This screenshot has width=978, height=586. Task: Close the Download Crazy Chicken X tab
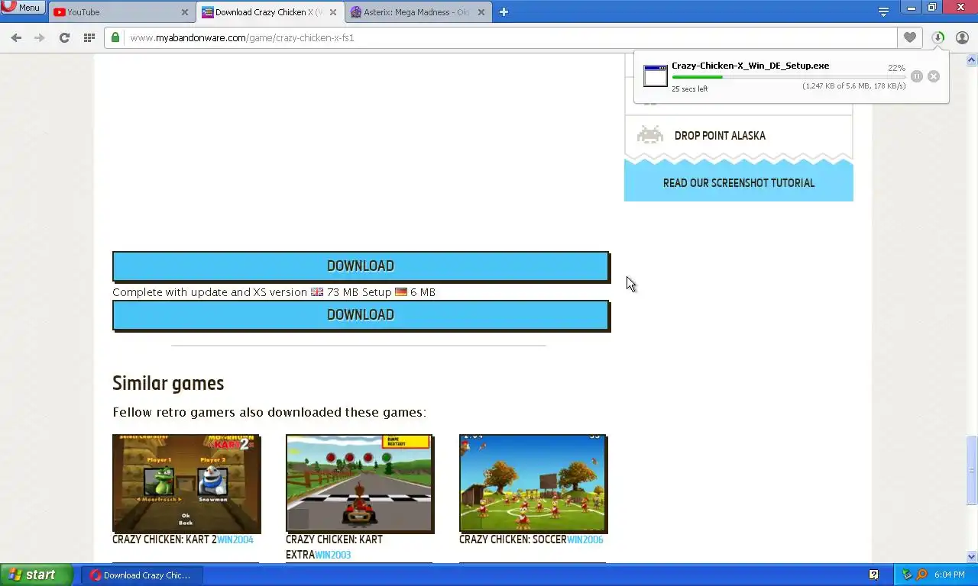point(332,12)
